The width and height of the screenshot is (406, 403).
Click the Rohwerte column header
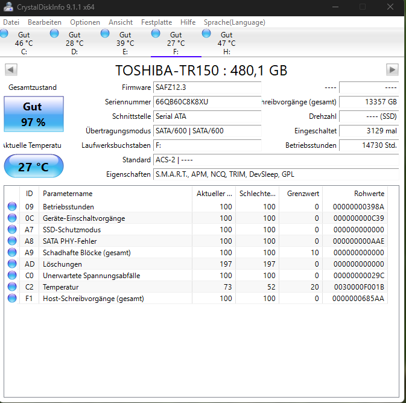[x=355, y=194]
